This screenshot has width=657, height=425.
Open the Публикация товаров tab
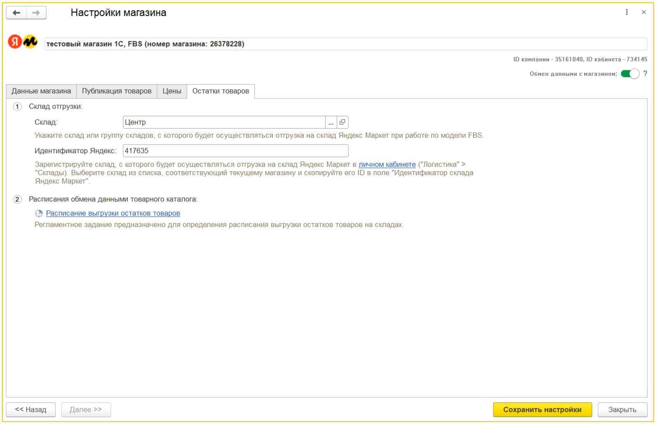[117, 91]
